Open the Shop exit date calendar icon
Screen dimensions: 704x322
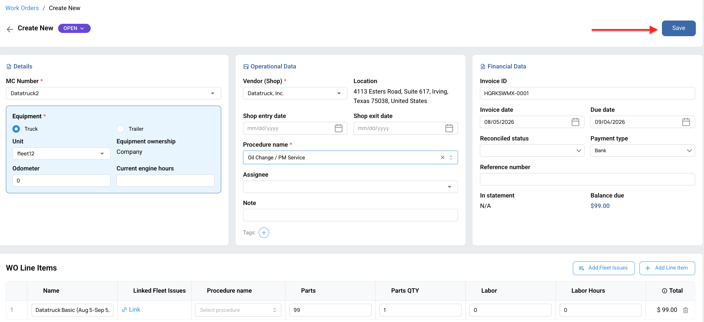click(x=449, y=128)
